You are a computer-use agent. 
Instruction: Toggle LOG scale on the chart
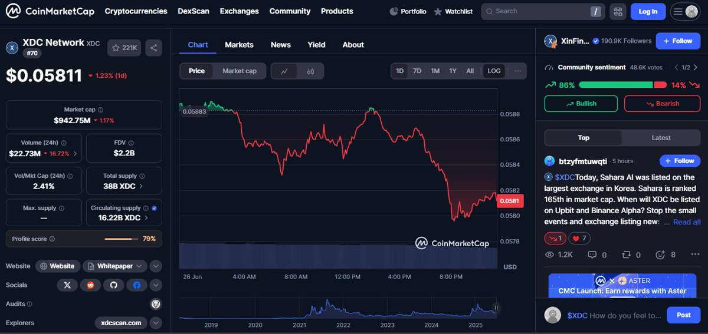(x=494, y=71)
